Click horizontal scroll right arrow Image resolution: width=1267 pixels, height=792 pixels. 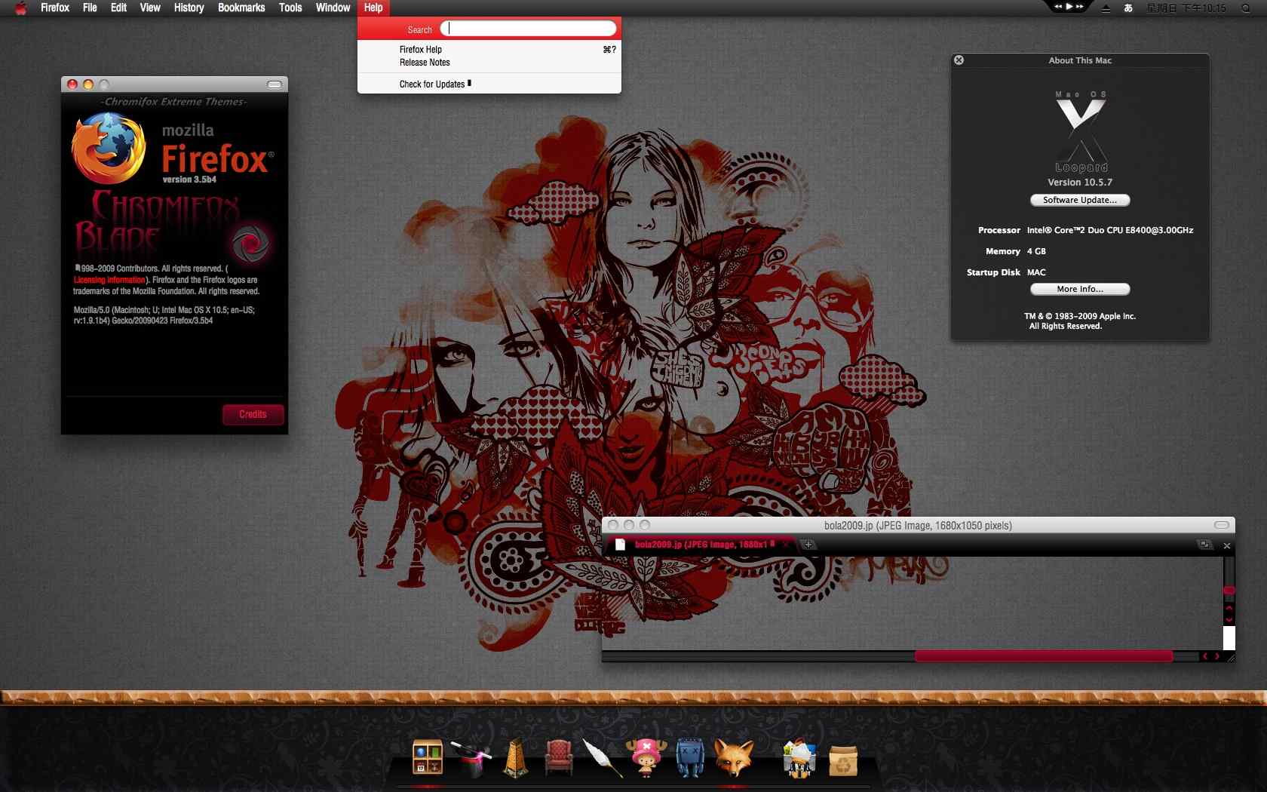point(1216,656)
